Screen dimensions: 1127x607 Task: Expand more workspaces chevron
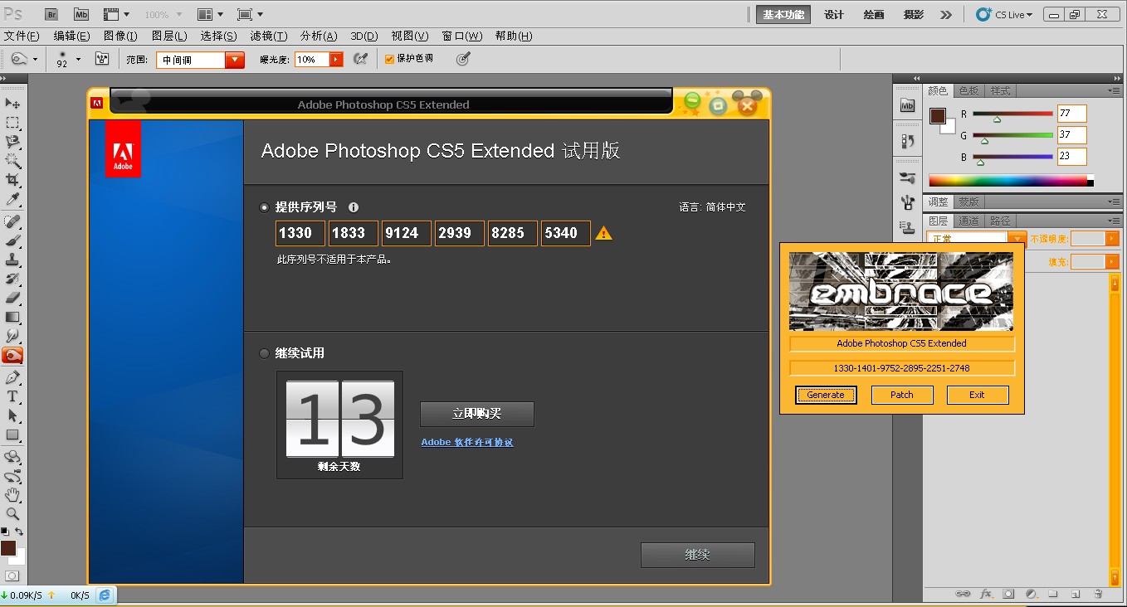pos(945,15)
